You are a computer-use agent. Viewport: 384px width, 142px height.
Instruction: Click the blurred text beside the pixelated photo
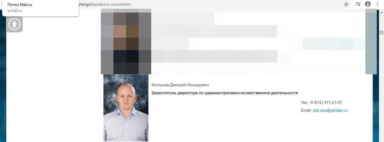pyautogui.click(x=258, y=41)
